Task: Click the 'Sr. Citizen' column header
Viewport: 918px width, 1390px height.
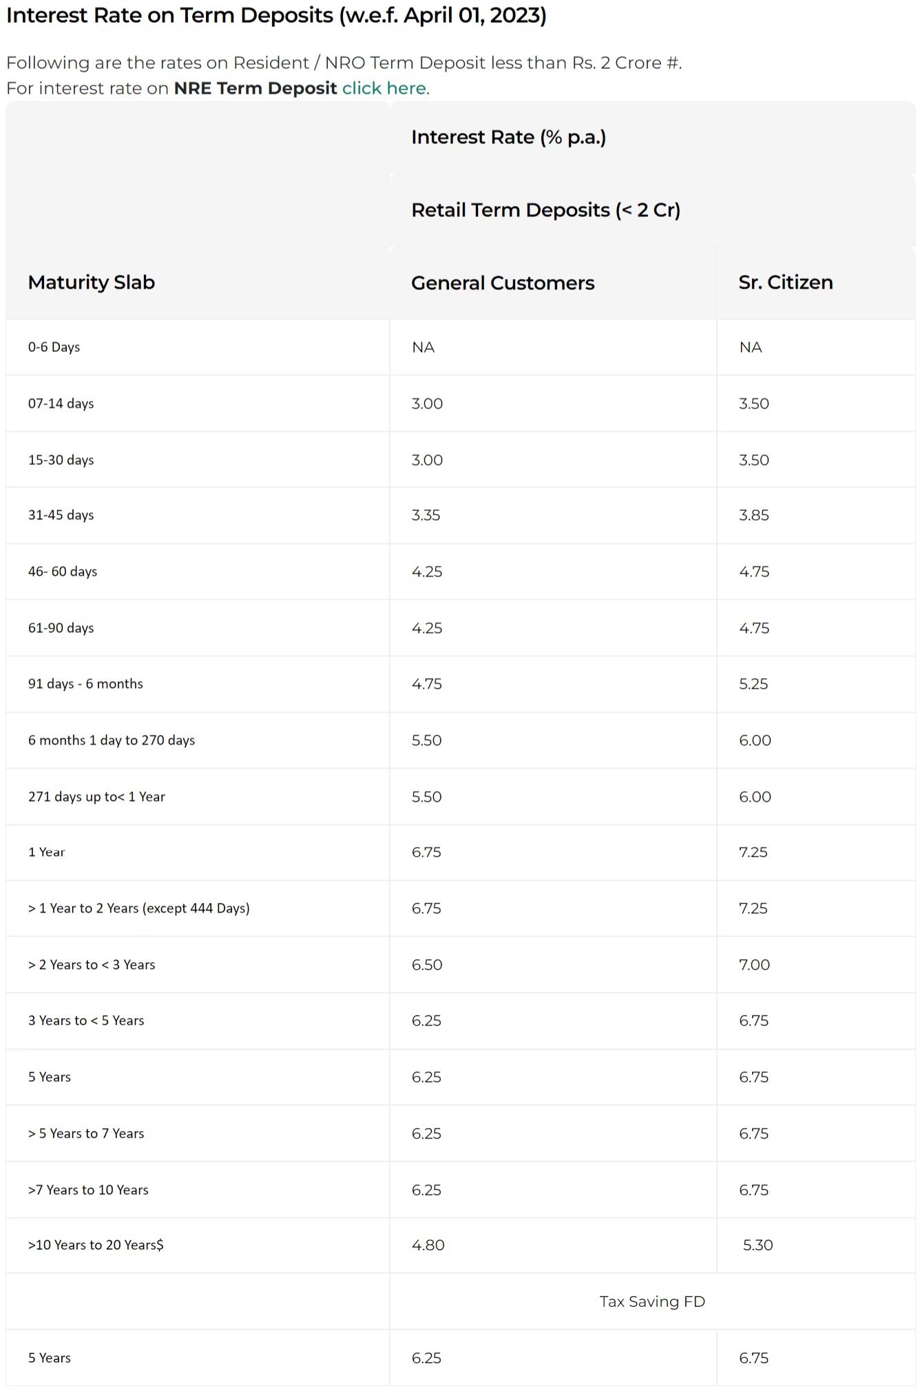Action: tap(785, 282)
